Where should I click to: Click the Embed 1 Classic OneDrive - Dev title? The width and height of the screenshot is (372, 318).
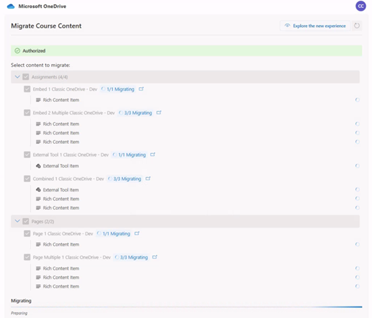coord(65,89)
